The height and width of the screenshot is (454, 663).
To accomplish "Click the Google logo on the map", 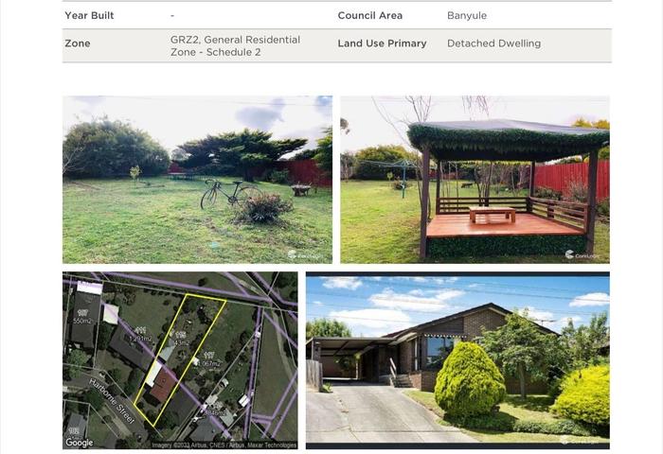I will coord(79,442).
